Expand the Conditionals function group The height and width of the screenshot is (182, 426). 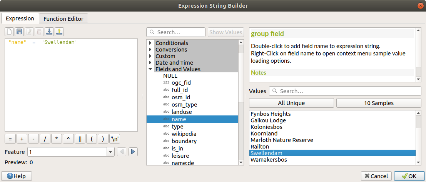click(150, 43)
